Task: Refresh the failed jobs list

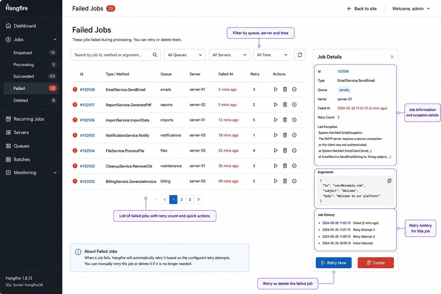Action: 300,55
